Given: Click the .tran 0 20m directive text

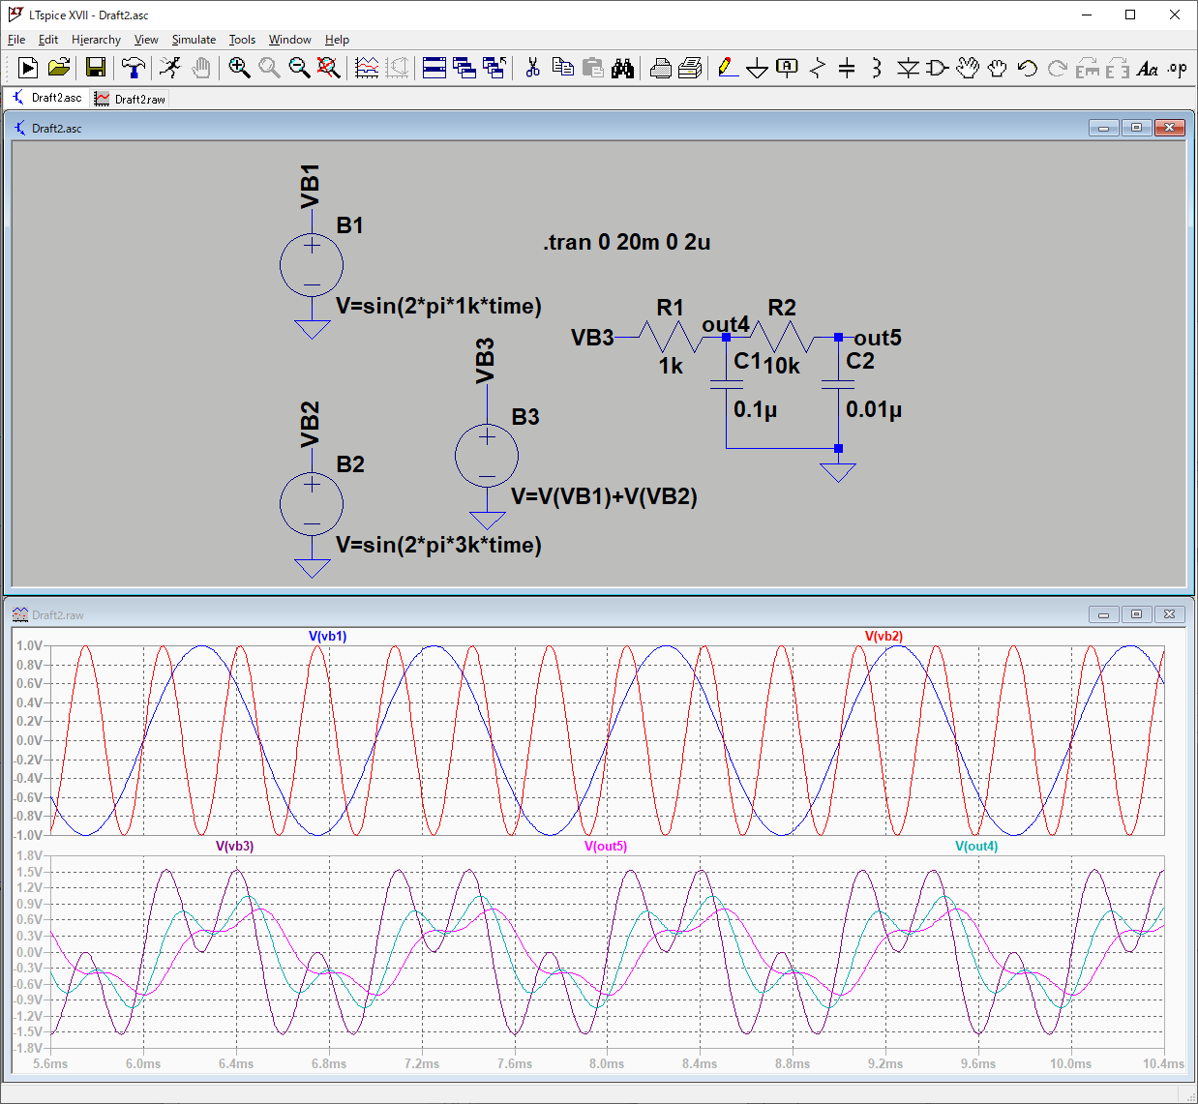Looking at the screenshot, I should click(626, 242).
